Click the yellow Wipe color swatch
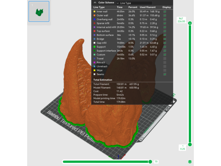This screenshot has height=166, width=221. pyautogui.click(x=94, y=70)
